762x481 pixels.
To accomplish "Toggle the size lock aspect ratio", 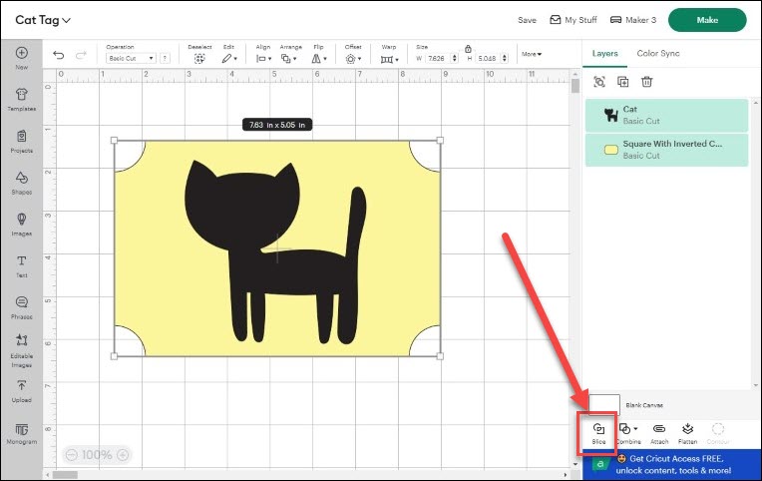I will coord(468,48).
